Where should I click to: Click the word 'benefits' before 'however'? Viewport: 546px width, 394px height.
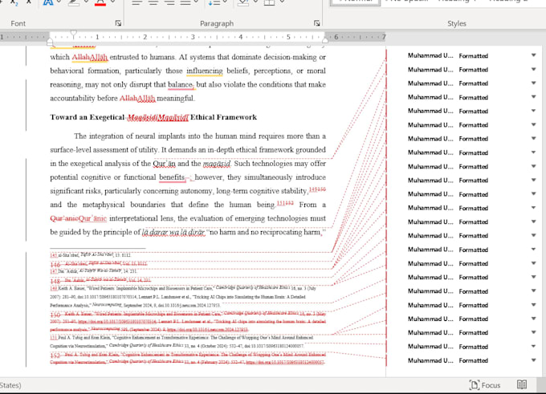coord(172,177)
